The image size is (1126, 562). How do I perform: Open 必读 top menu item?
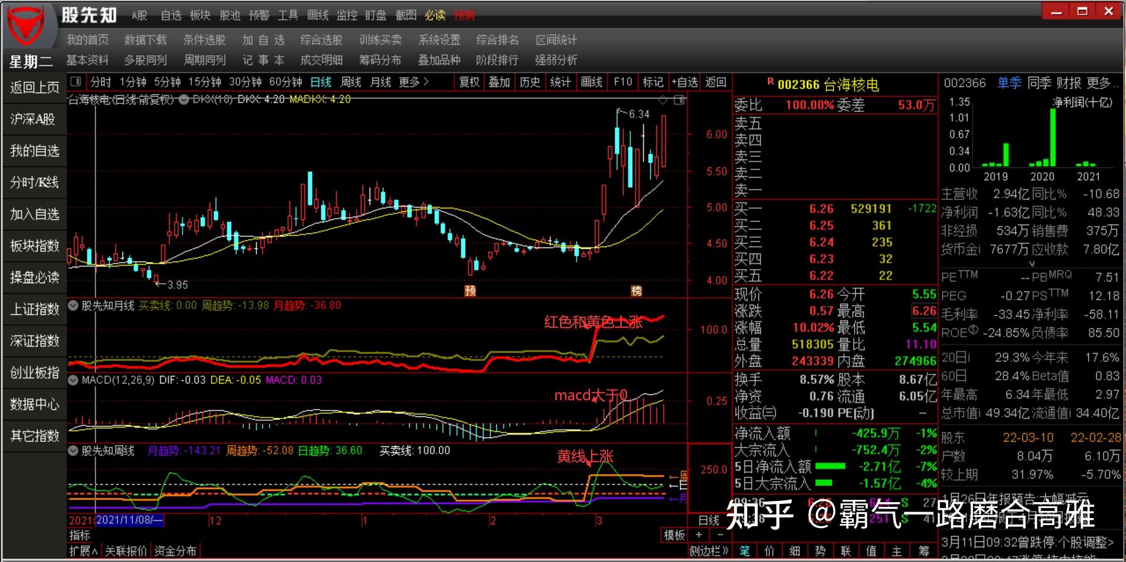coord(435,15)
